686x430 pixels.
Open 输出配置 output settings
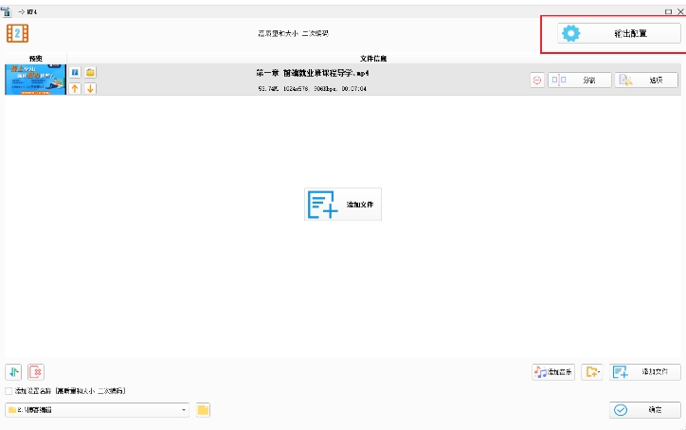pos(619,33)
